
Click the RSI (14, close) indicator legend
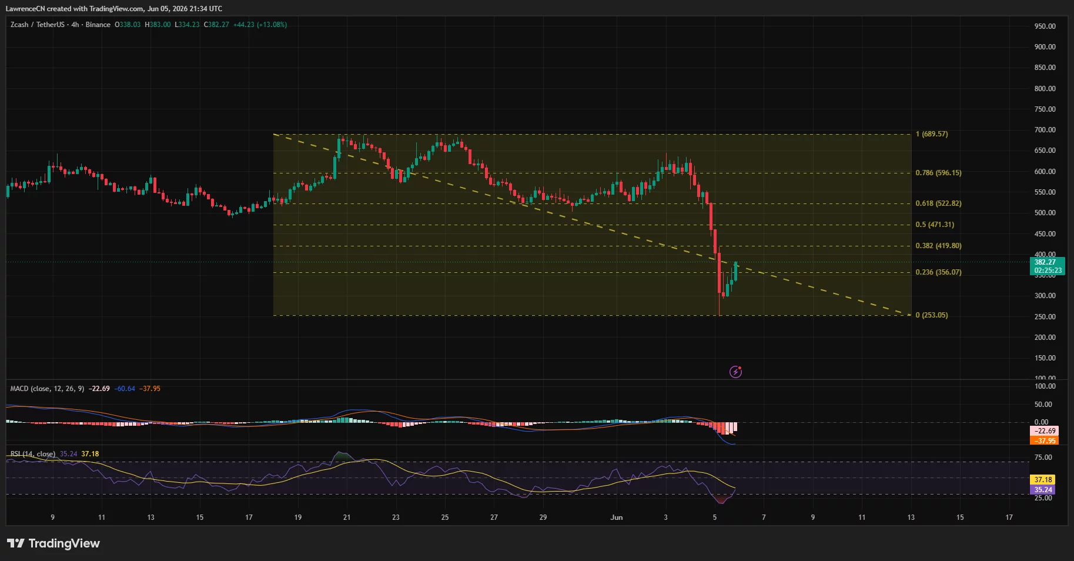33,454
